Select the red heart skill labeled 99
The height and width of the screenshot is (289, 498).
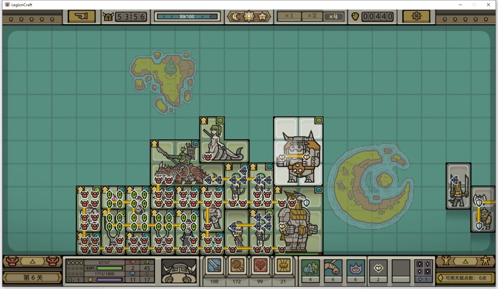click(x=260, y=266)
